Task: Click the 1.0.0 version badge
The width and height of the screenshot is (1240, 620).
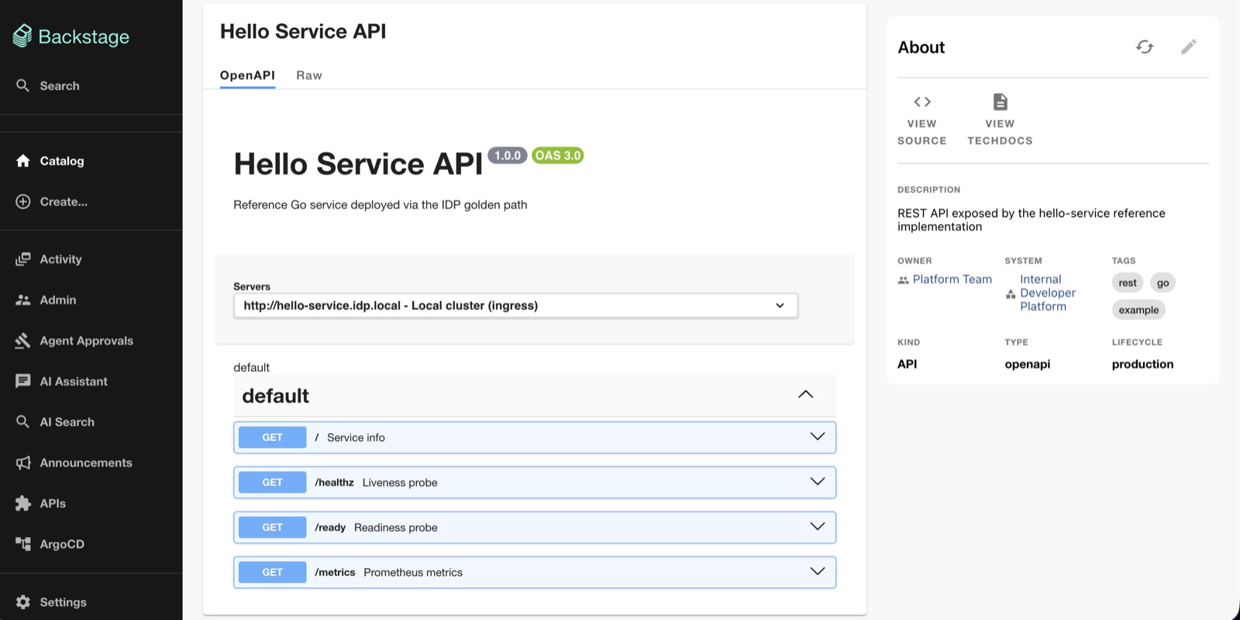Action: pyautogui.click(x=508, y=156)
